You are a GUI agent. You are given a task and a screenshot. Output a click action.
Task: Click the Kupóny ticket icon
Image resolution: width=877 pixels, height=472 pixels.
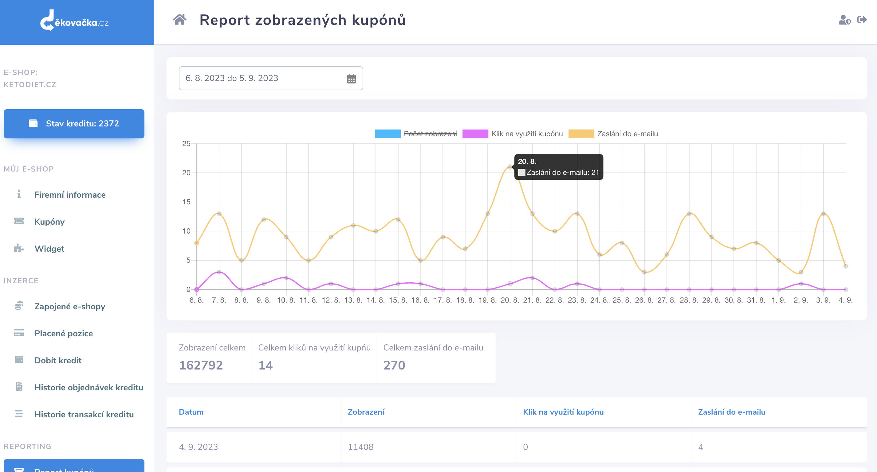click(x=19, y=221)
